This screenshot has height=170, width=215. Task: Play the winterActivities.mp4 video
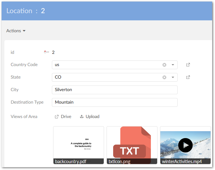click(185, 145)
